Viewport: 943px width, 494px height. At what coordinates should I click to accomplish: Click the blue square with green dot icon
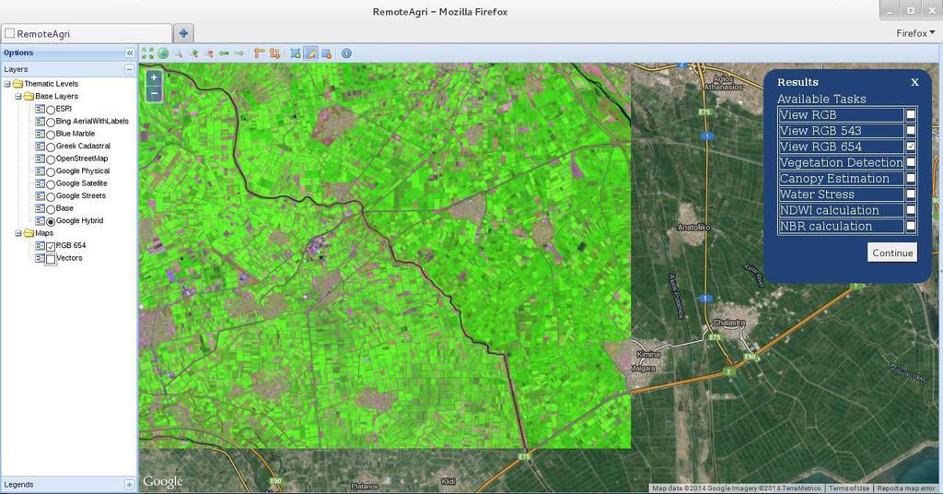tap(296, 53)
